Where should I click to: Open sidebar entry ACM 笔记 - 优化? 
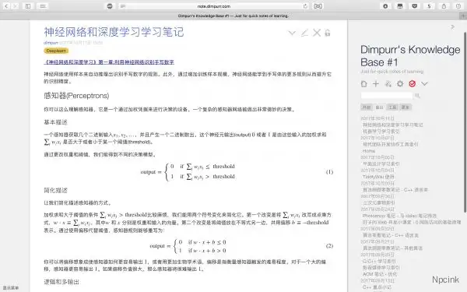pyautogui.click(x=380, y=274)
